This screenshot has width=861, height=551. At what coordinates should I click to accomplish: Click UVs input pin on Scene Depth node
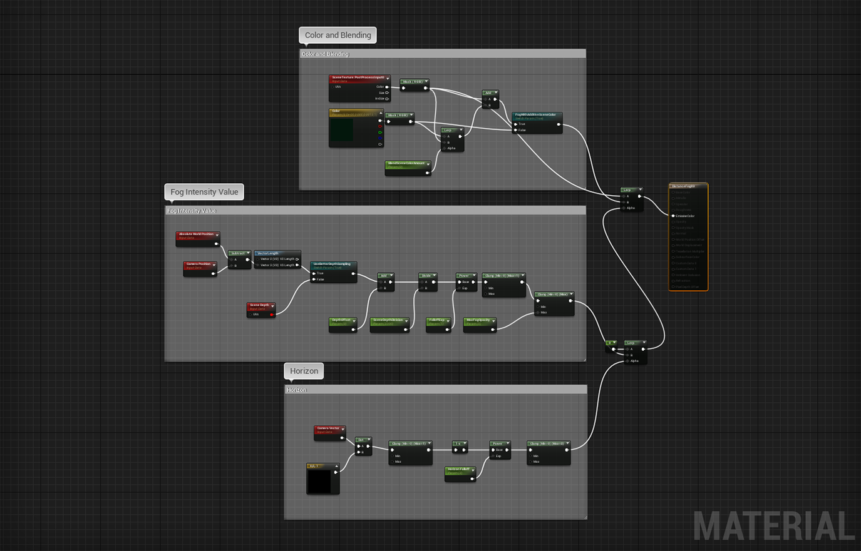250,315
